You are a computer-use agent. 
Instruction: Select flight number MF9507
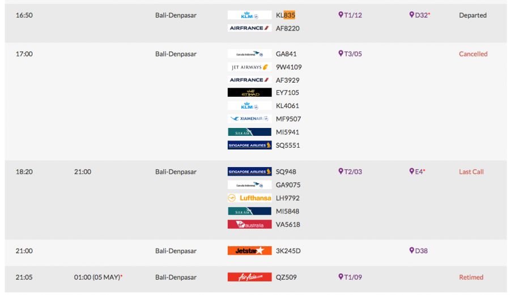tap(288, 119)
